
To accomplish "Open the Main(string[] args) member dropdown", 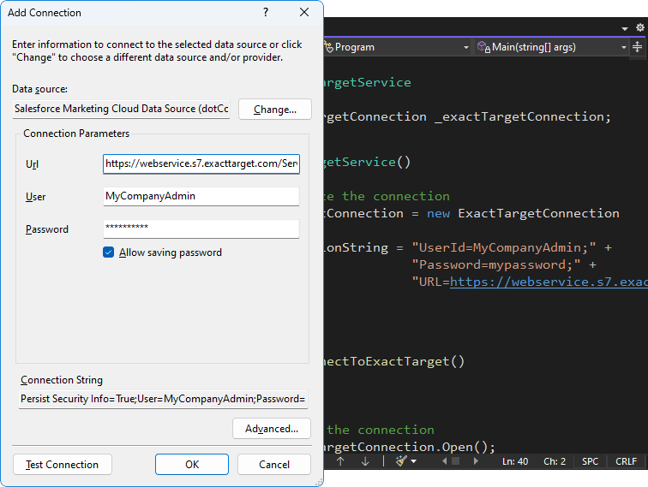I will coord(624,47).
